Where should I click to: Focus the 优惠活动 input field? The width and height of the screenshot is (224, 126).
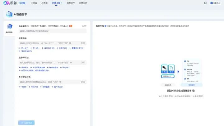click(x=53, y=43)
